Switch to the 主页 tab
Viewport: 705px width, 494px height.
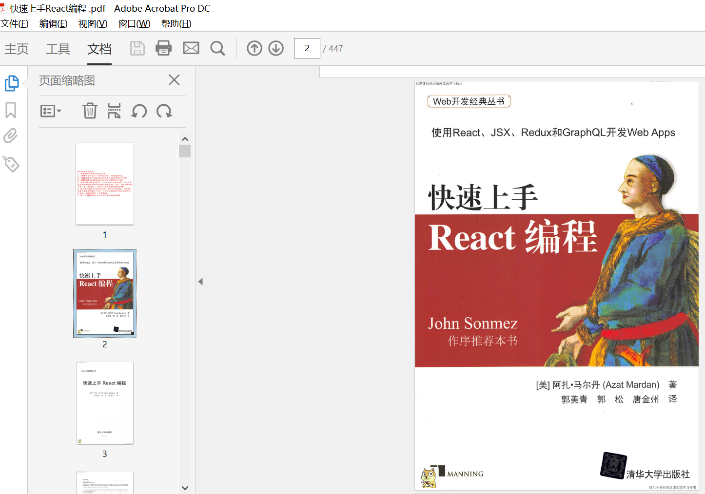[x=17, y=49]
